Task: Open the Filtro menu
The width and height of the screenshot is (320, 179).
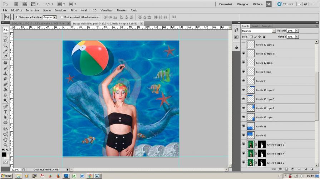Action: click(74, 10)
